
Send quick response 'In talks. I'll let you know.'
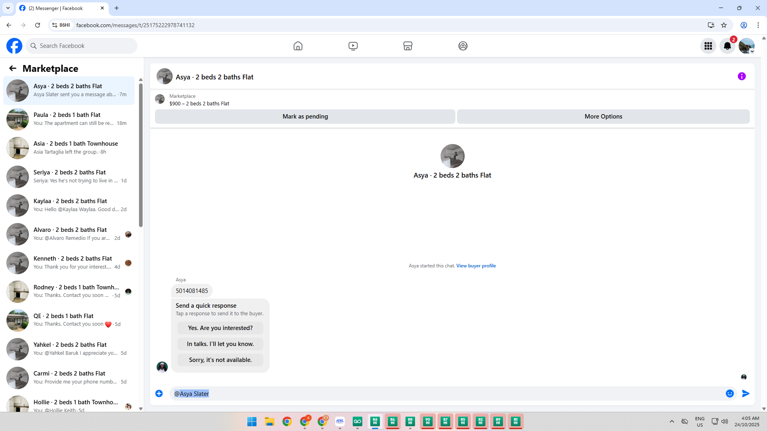tap(221, 344)
